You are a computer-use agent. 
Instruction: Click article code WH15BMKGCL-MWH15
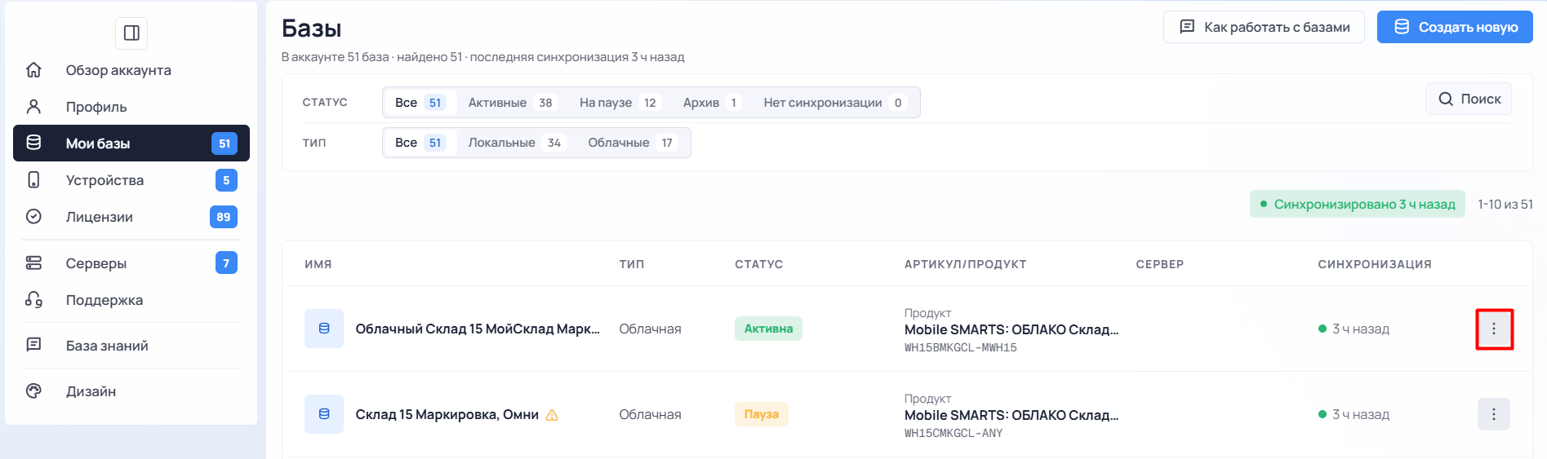click(x=961, y=347)
